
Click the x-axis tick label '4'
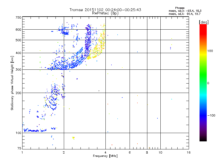tap(105, 152)
